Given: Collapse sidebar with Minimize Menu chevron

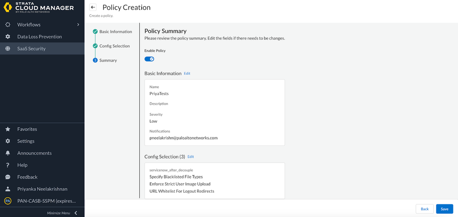Looking at the screenshot, I should (76, 213).
